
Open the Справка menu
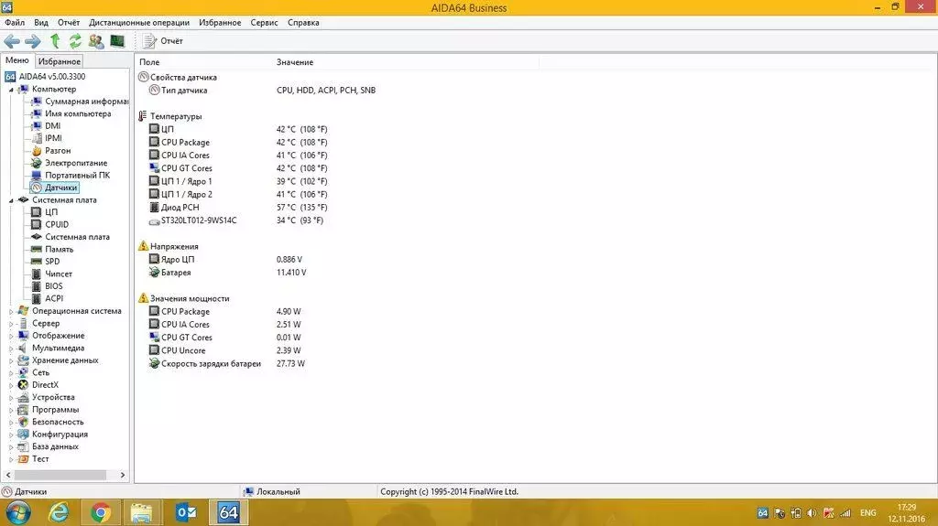[303, 23]
